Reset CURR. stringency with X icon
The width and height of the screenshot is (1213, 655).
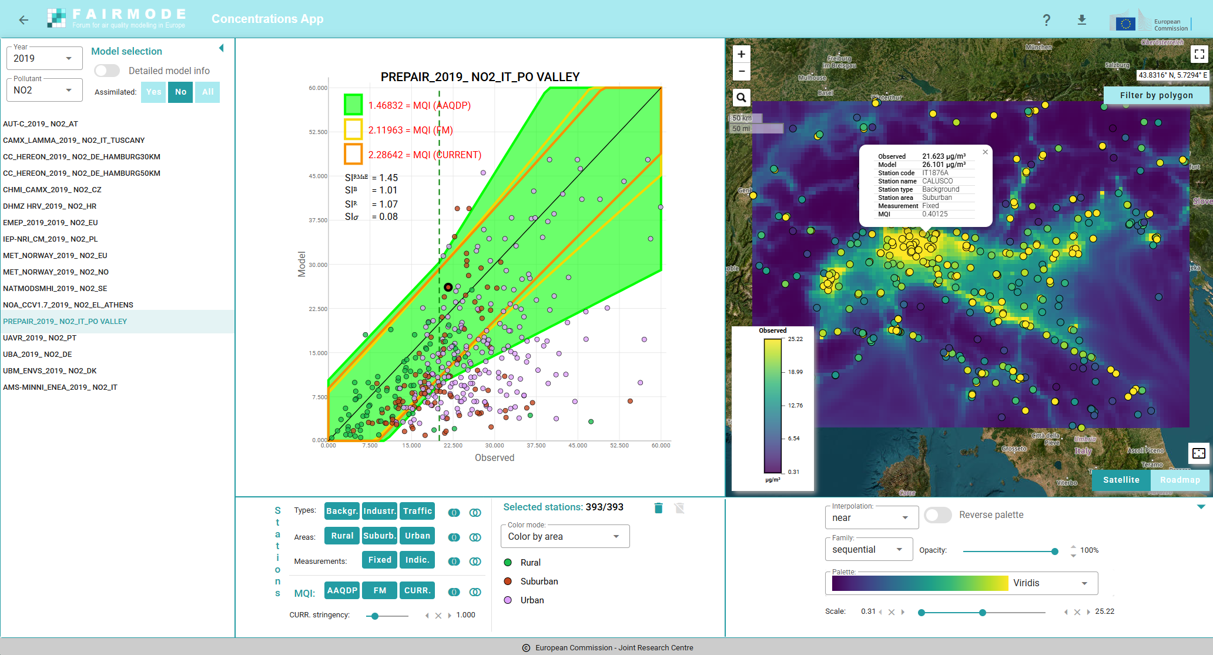click(438, 616)
